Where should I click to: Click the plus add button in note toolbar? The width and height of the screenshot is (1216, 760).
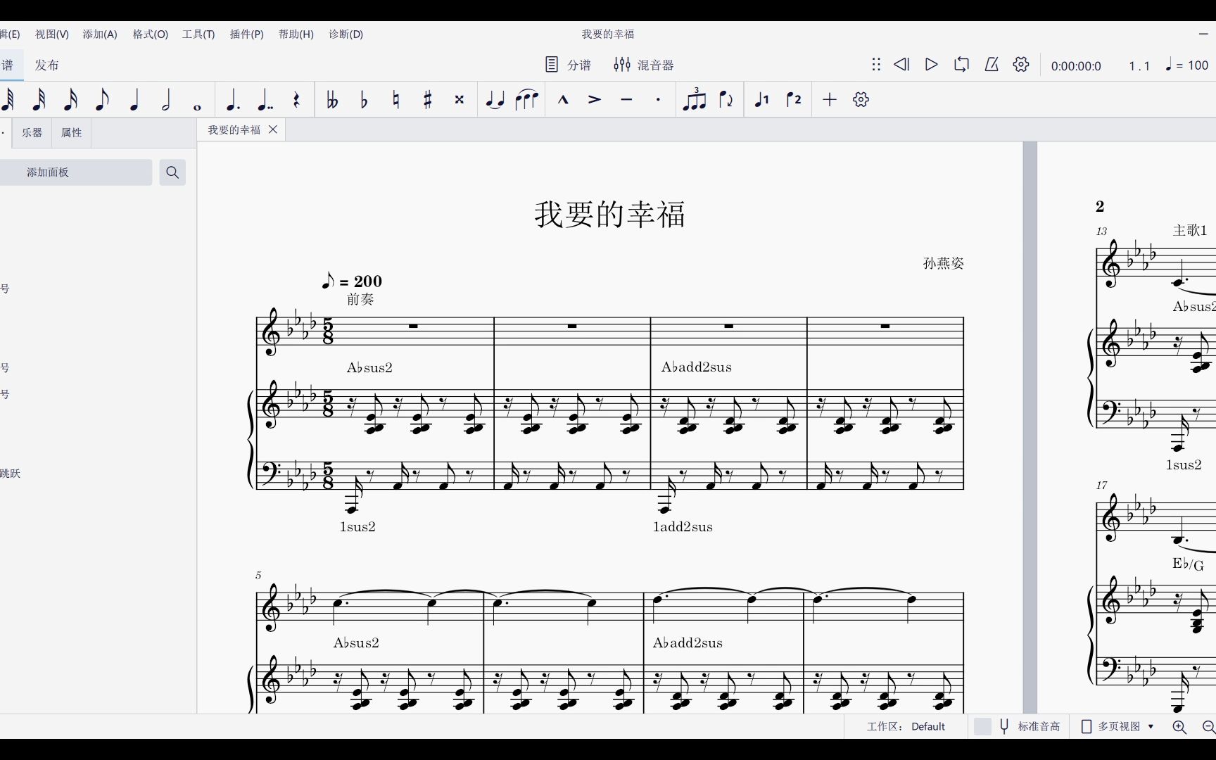tap(830, 100)
